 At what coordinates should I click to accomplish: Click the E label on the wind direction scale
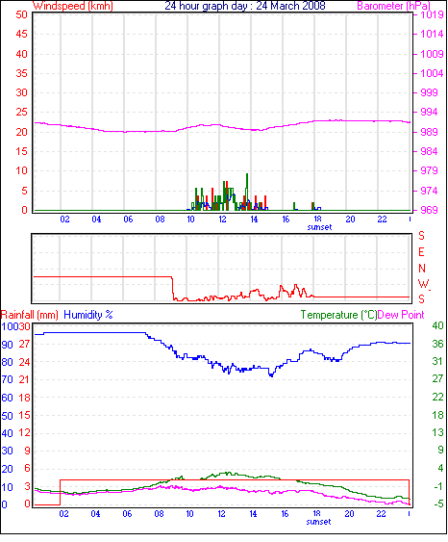point(421,252)
